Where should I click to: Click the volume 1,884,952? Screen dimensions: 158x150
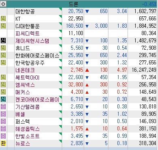pyautogui.click(x=145, y=26)
